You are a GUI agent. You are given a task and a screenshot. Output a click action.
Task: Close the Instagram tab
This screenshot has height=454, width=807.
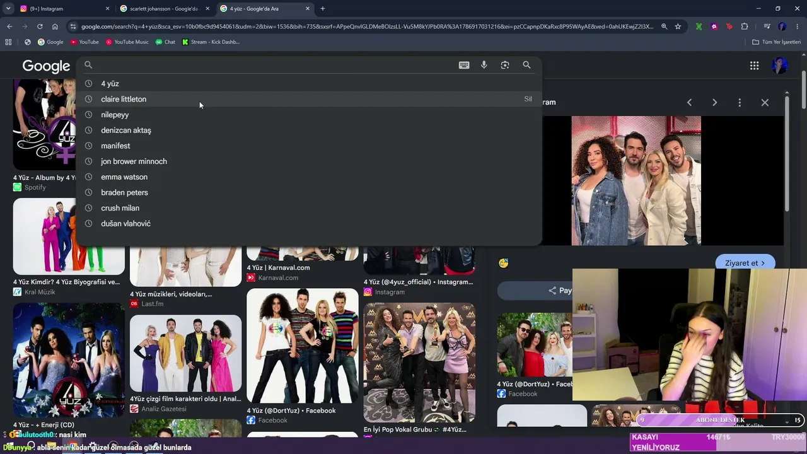107,9
